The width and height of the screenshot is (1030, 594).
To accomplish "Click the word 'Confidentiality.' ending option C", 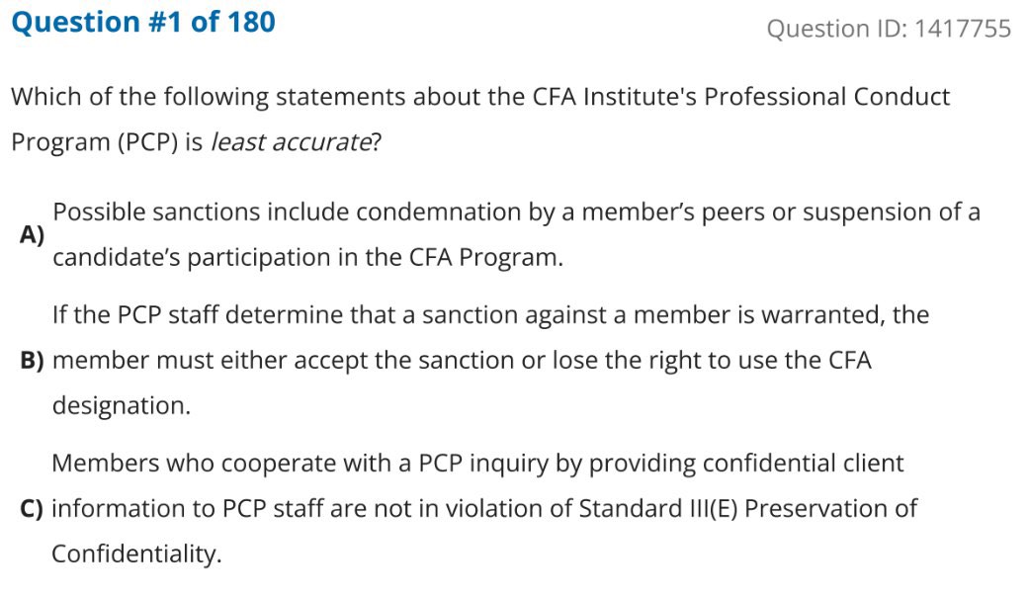I will [x=136, y=554].
